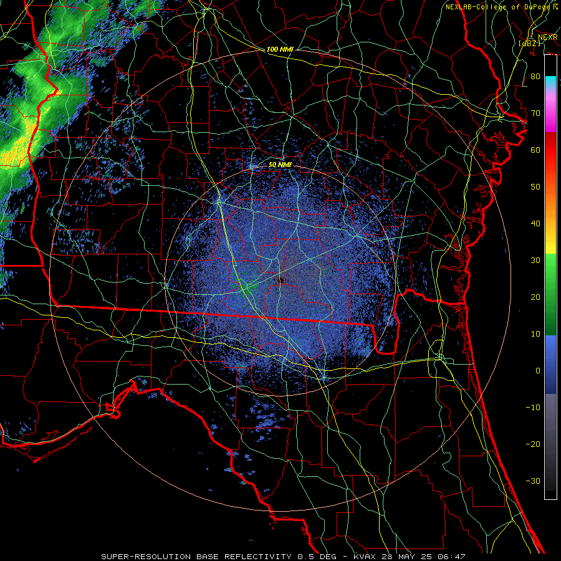Select the 40 value on dBZ scale
The image size is (561, 561).
coord(535,224)
